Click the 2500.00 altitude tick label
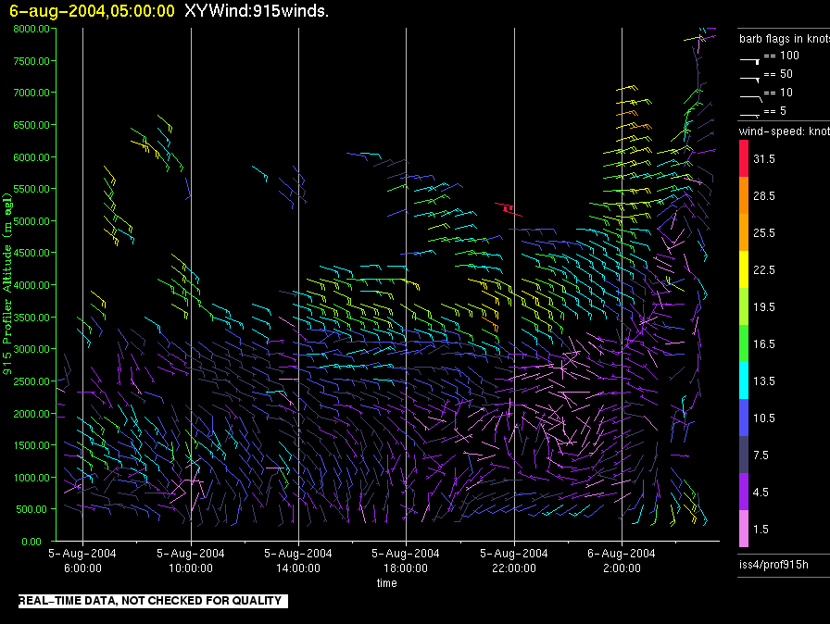Screen dimensions: 830x624 pyautogui.click(x=31, y=381)
